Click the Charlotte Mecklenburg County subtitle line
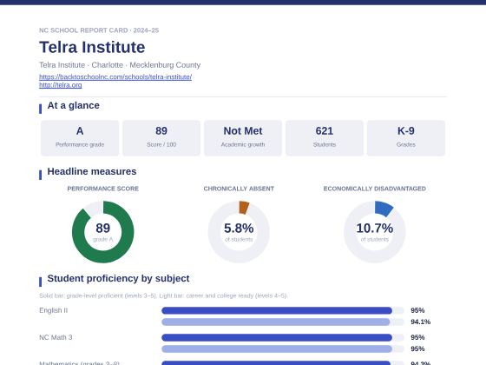 click(120, 65)
